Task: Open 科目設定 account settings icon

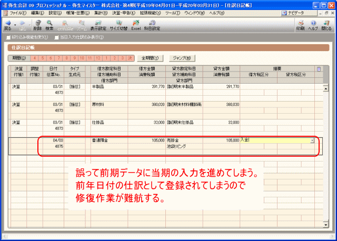Action: coord(152,25)
